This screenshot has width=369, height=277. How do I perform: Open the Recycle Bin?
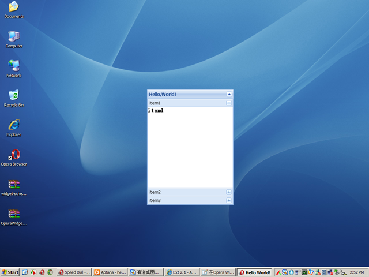point(14,96)
